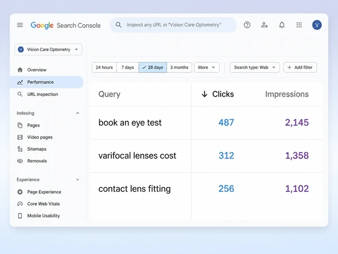
Task: Click the search magnifier icon in URL bar
Action: point(118,25)
